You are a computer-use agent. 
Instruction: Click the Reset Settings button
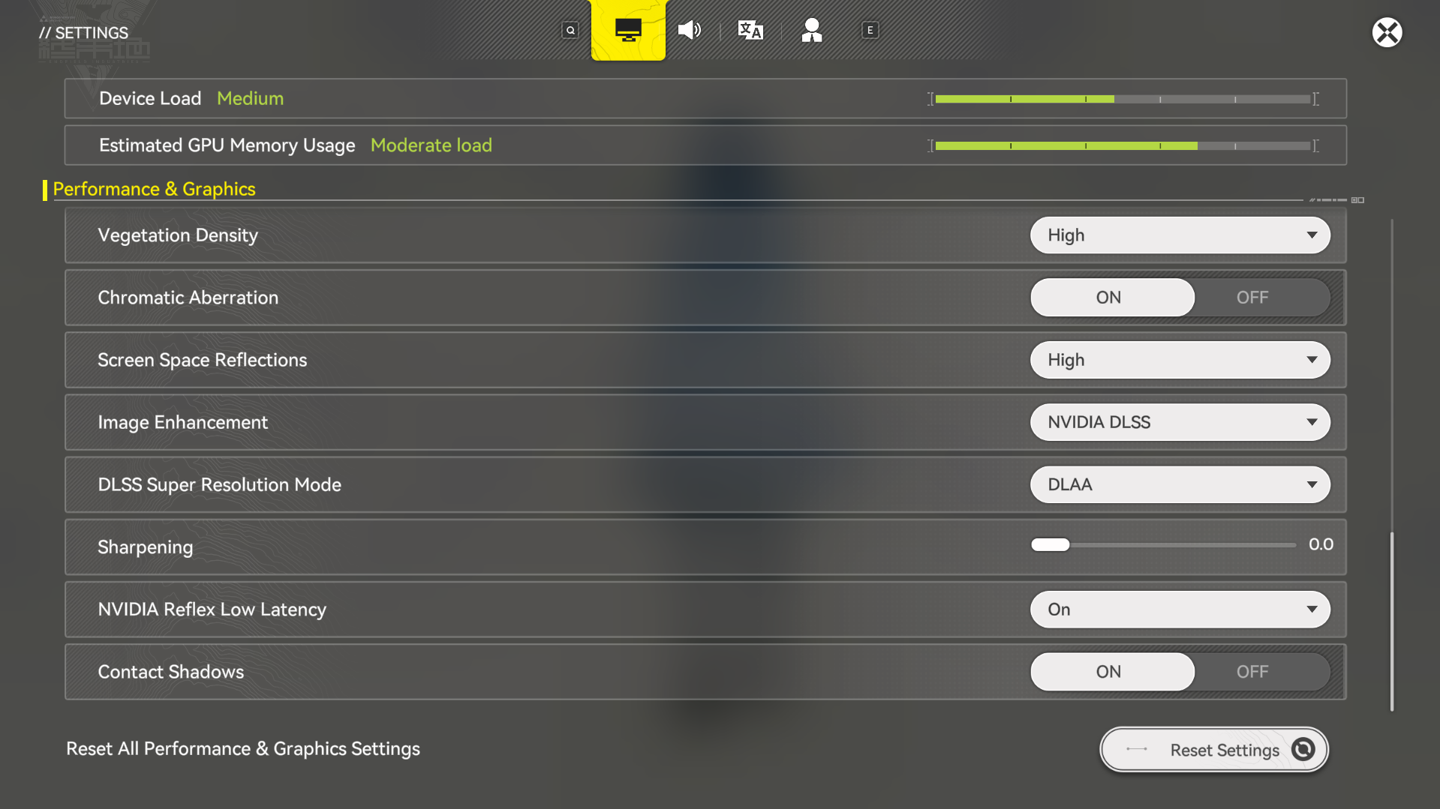coord(1214,749)
